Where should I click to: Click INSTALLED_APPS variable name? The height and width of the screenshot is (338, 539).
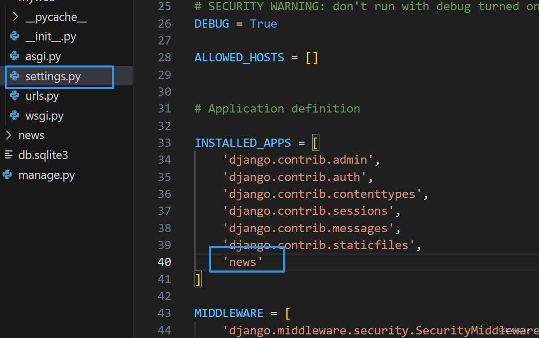point(243,143)
